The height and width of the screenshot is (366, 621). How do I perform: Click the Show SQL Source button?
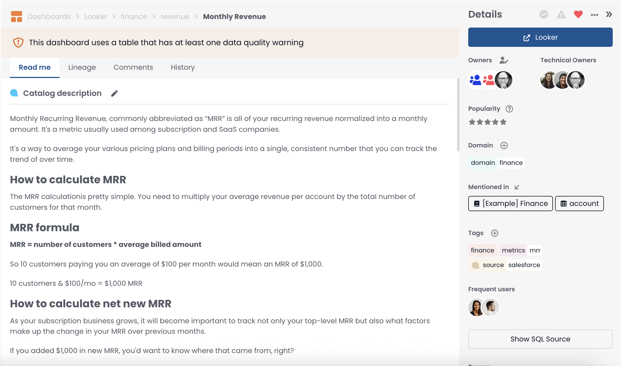[540, 339]
